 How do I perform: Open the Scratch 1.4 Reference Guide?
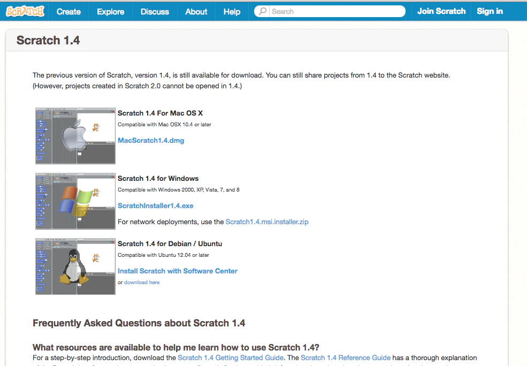coord(346,357)
